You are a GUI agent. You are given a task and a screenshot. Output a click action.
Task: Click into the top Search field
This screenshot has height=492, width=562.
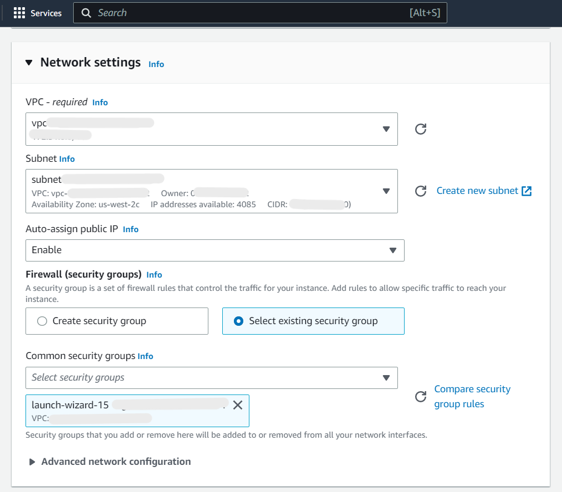260,13
